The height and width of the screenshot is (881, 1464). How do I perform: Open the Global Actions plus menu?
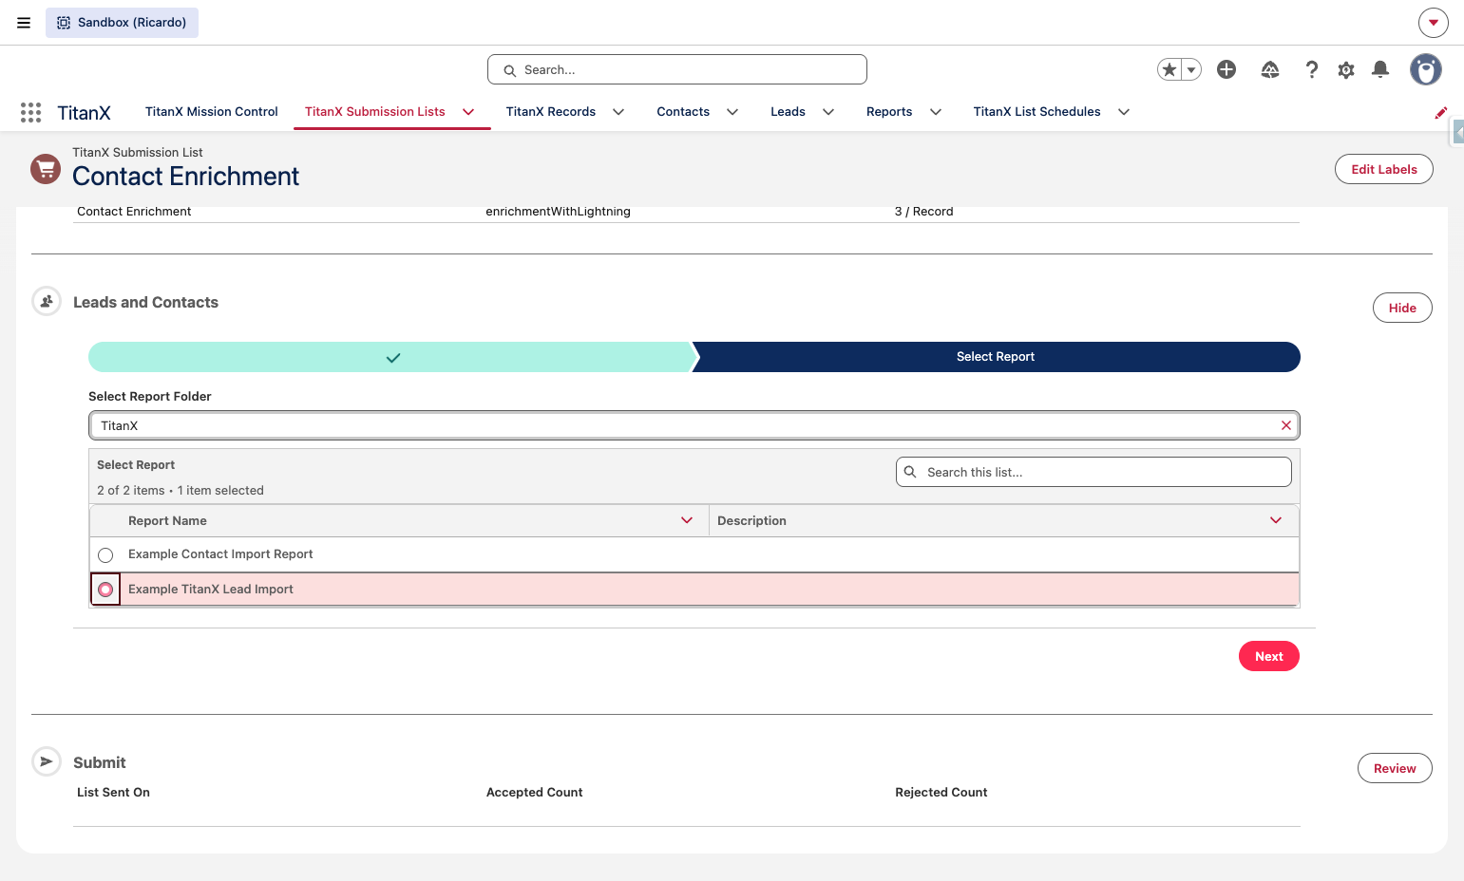coord(1226,69)
